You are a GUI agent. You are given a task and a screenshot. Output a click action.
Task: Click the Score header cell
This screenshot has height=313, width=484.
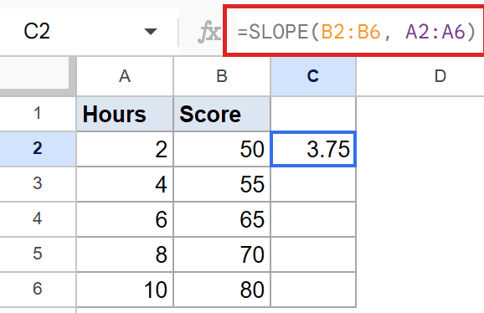222,114
